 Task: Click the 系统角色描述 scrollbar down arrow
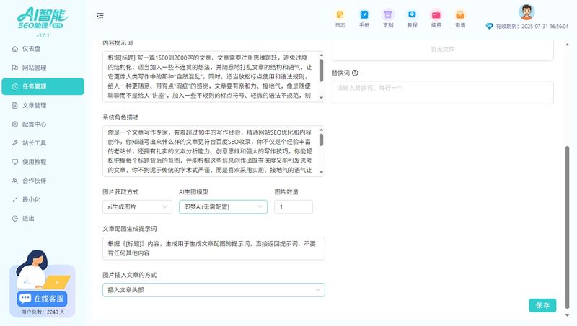click(x=321, y=172)
